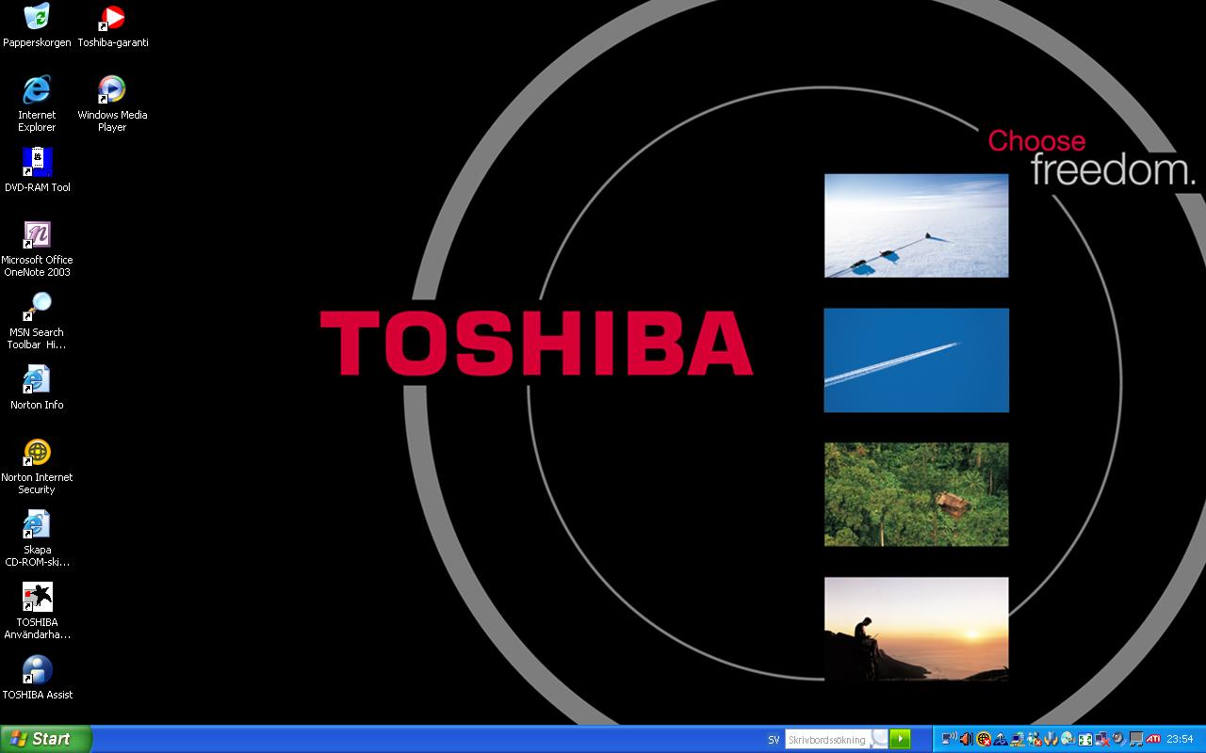
Task: Click the Norton globe tray icon with red X
Action: [x=984, y=739]
